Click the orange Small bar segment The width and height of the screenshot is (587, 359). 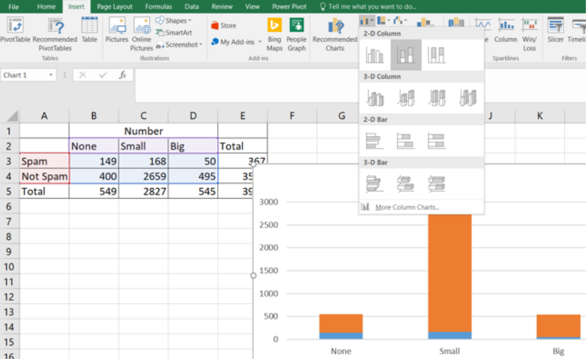click(x=449, y=272)
